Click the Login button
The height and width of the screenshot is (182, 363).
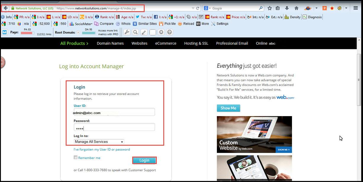144,160
